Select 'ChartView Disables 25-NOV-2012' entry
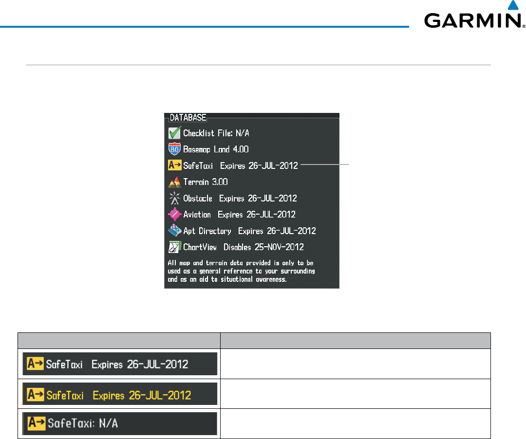This screenshot has width=526, height=439. pyautogui.click(x=244, y=247)
